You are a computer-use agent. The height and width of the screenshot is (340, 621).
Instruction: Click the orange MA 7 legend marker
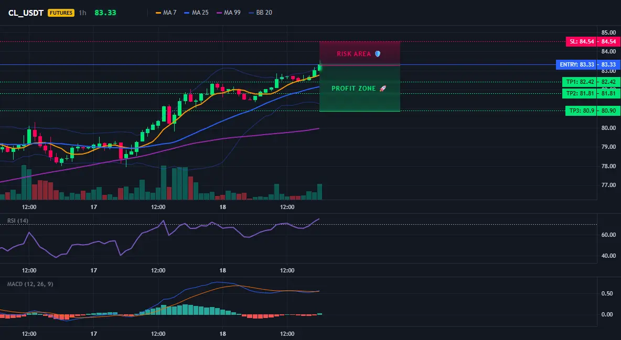point(158,13)
